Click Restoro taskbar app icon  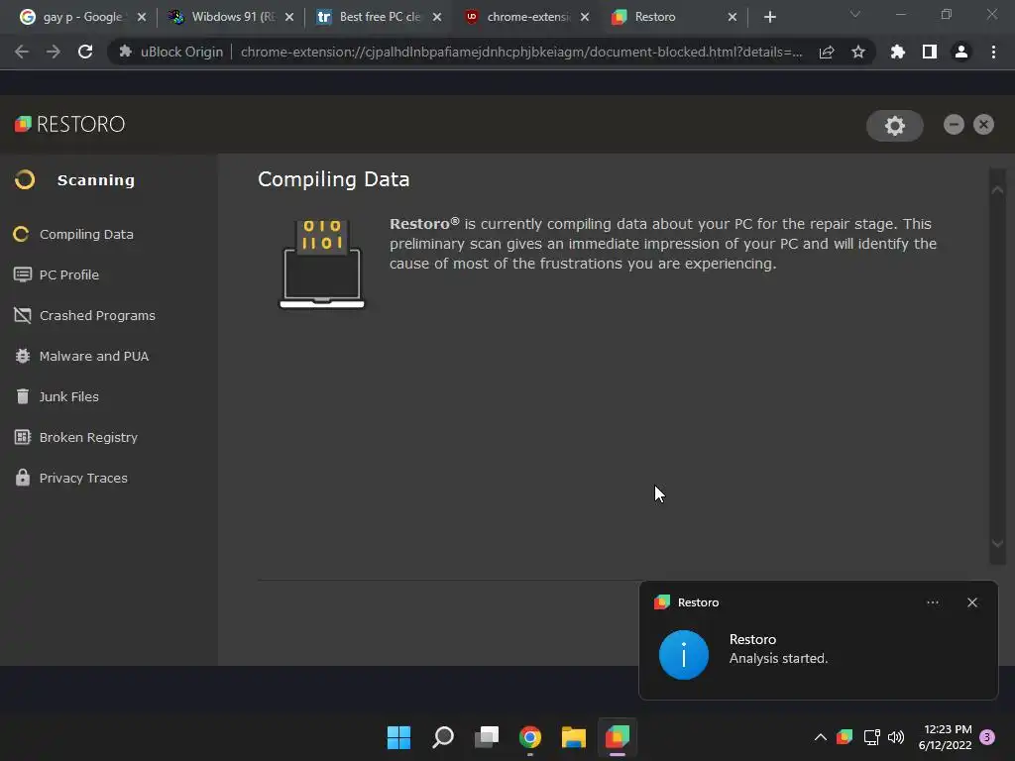coord(618,737)
